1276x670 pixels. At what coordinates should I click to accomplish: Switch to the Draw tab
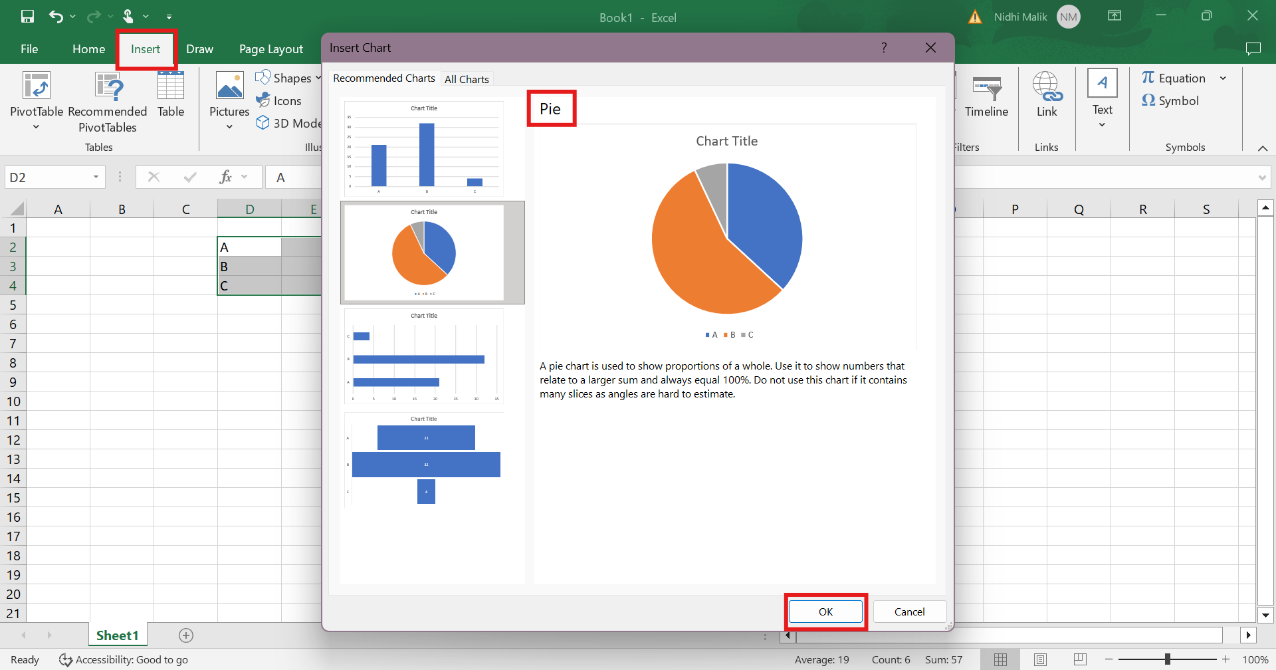coord(199,49)
